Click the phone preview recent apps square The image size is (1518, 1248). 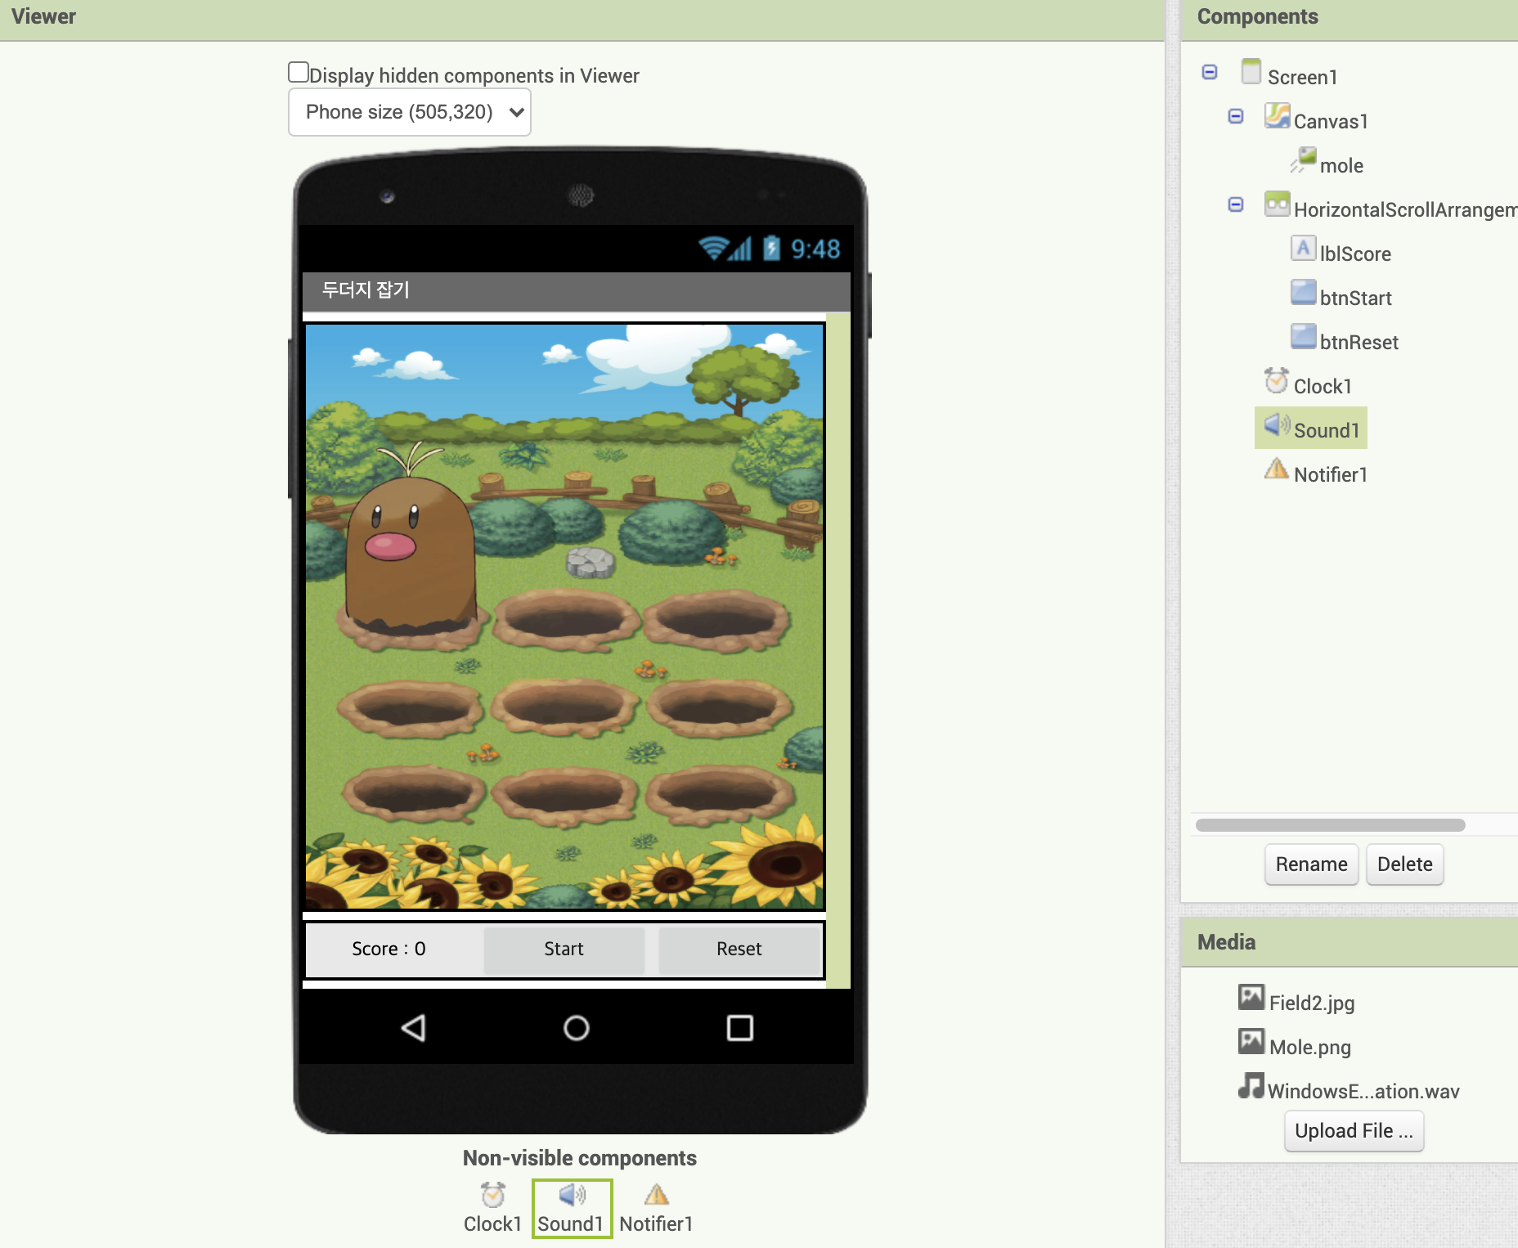coord(740,1028)
